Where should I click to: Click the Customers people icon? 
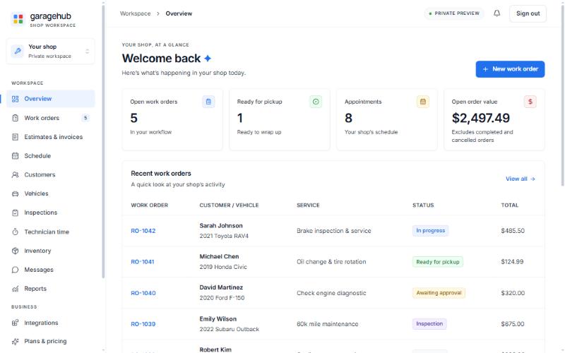coord(15,174)
